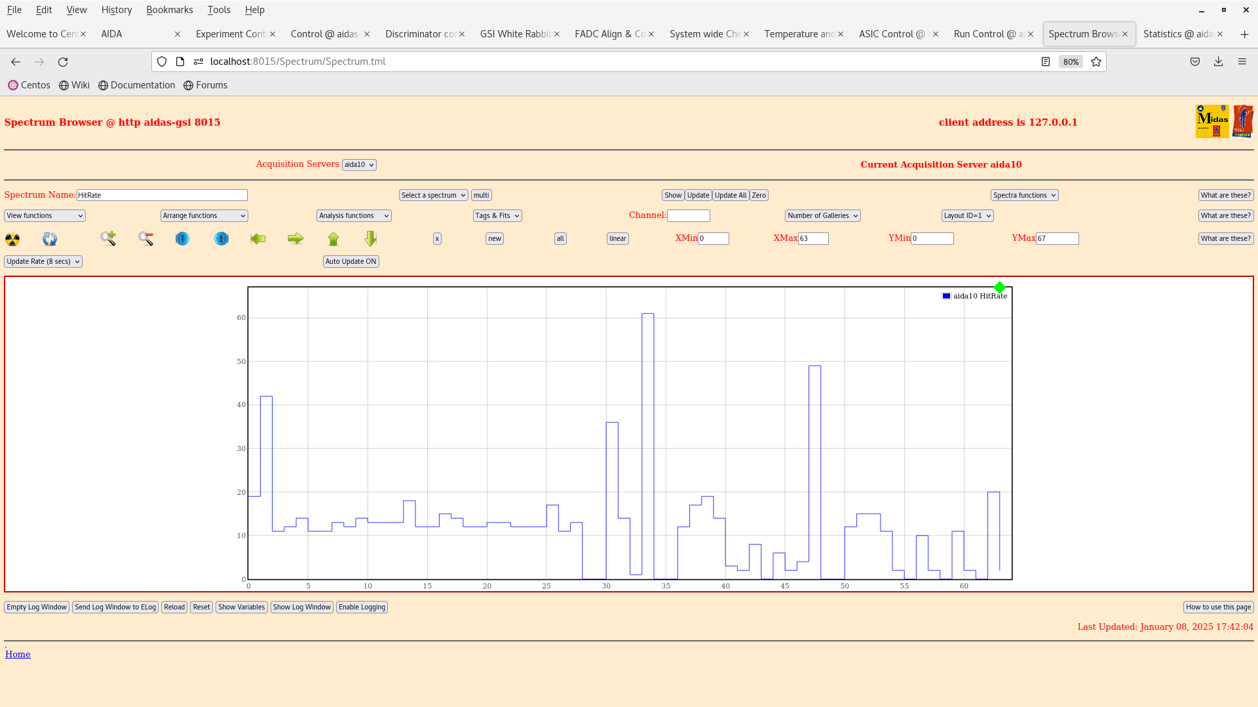
Task: Click the green down arrow icon
Action: (x=371, y=238)
